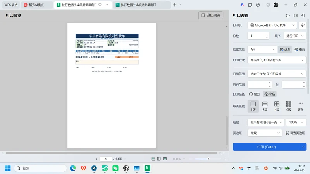The image size is (310, 174).
Task: Open the tab list chevron
Action: click(180, 5)
